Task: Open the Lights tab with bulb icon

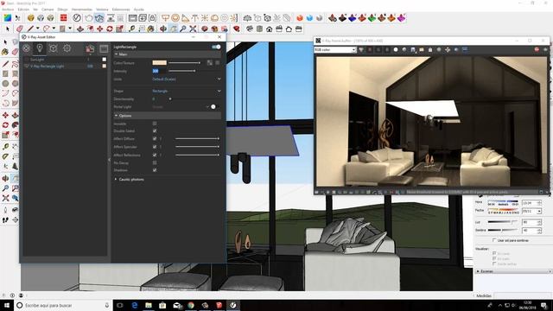Action: (40, 48)
